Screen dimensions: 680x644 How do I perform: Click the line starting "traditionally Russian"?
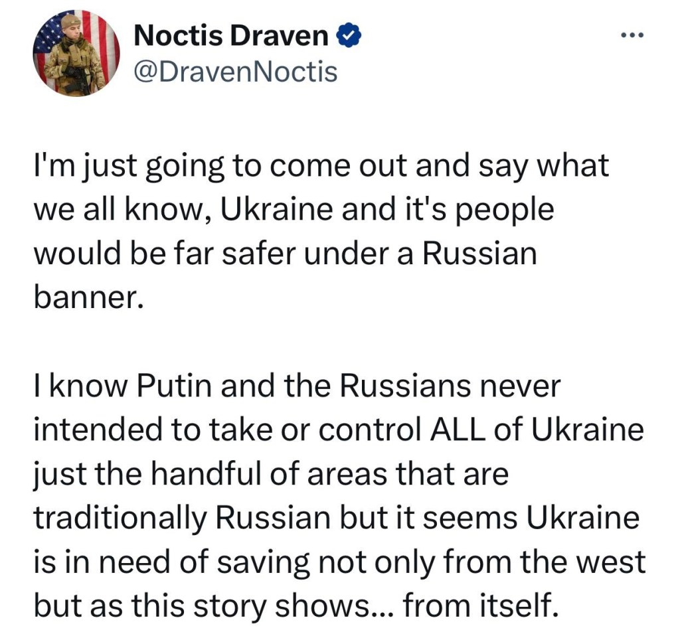click(x=335, y=519)
